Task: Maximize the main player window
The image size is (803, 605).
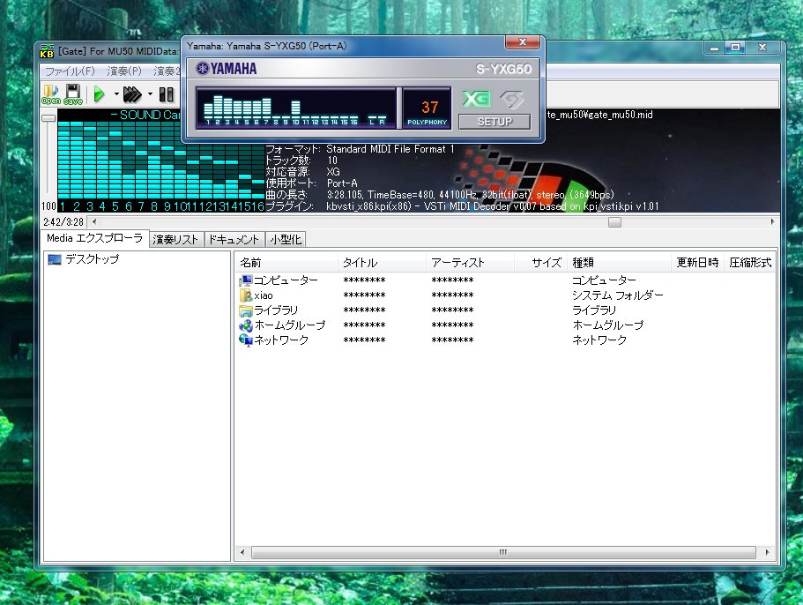Action: 735,48
